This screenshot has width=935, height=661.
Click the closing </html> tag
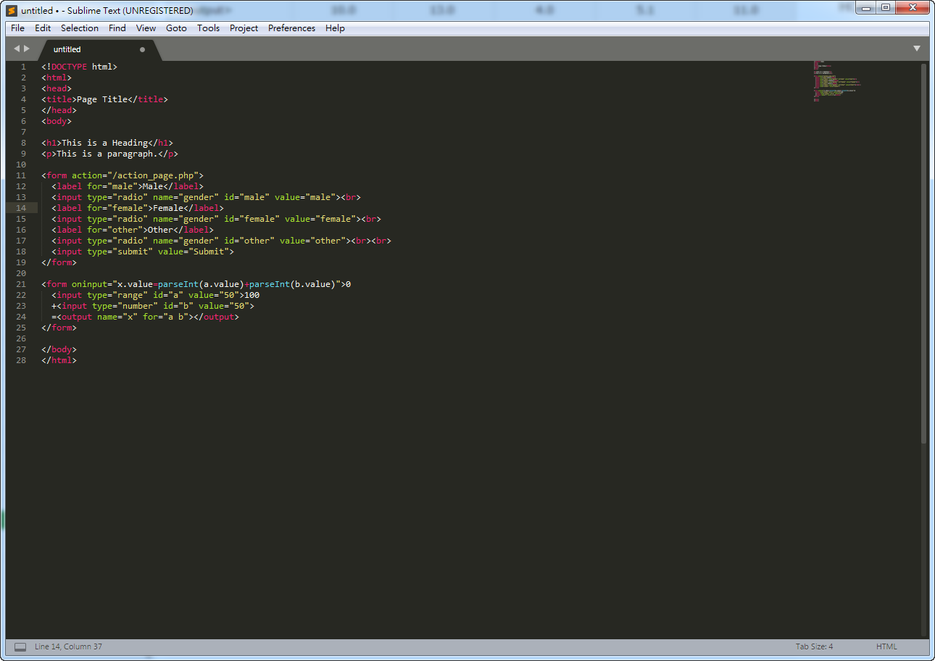pyautogui.click(x=59, y=360)
